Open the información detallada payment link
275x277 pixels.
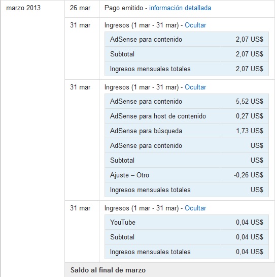click(180, 8)
